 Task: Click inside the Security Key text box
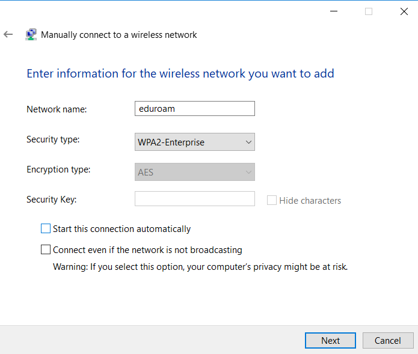(195, 199)
